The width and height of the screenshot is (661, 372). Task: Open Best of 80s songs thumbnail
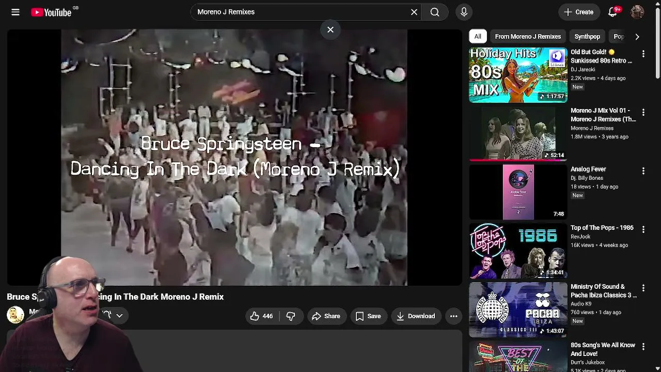coord(518,357)
